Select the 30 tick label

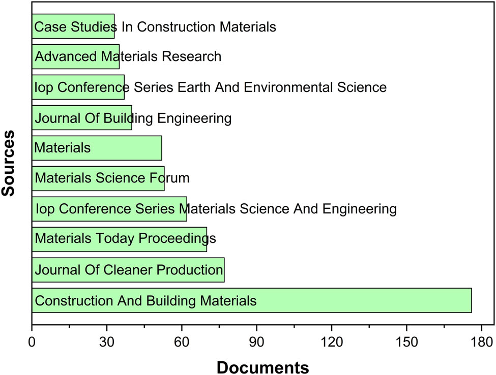pos(107,342)
